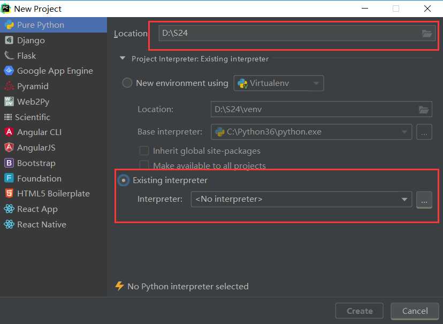
Task: Select the Google App Engine project type
Action: tap(54, 71)
